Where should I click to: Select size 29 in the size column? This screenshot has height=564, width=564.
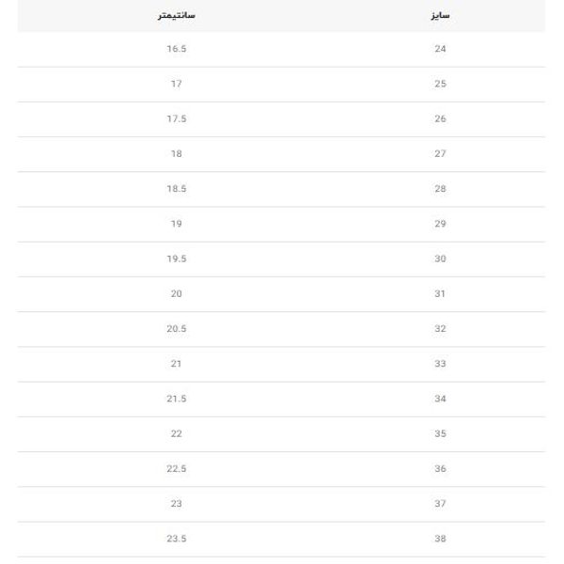[x=440, y=224]
